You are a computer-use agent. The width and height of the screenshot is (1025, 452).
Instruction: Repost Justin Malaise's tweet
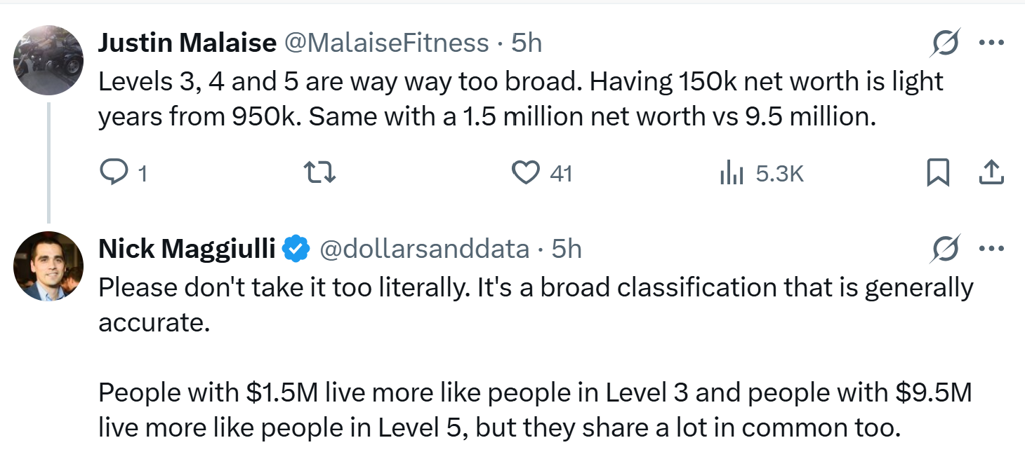319,173
